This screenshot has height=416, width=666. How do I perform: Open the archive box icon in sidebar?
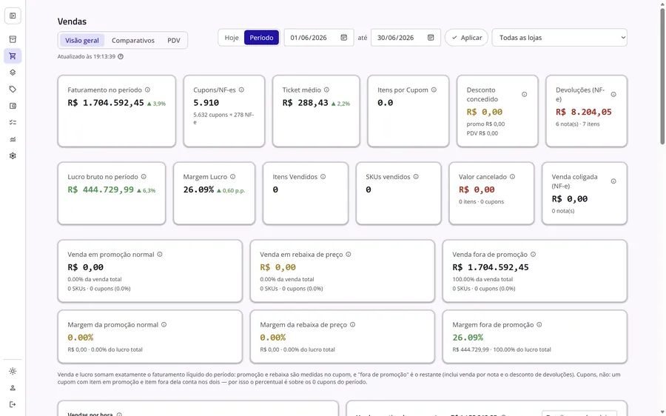point(13,39)
